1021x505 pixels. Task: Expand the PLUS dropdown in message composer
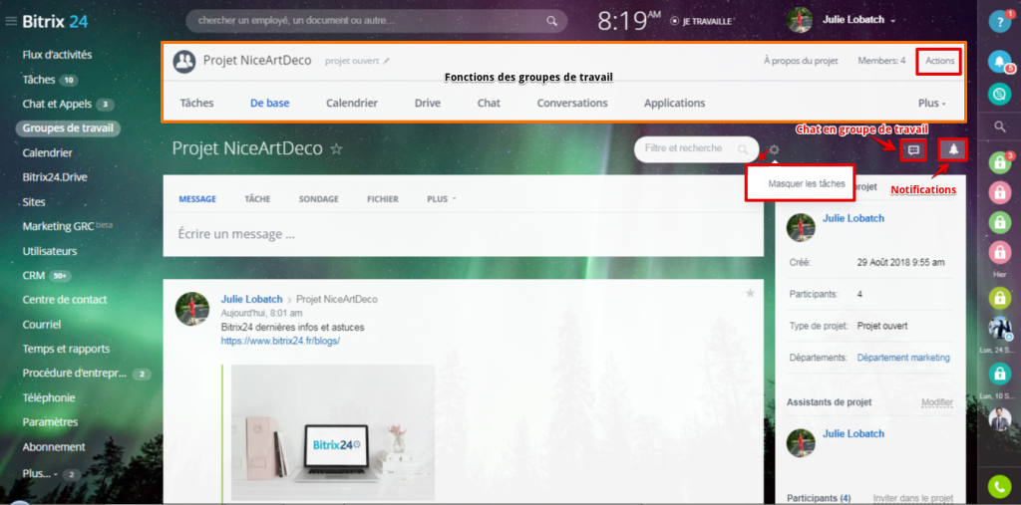442,199
